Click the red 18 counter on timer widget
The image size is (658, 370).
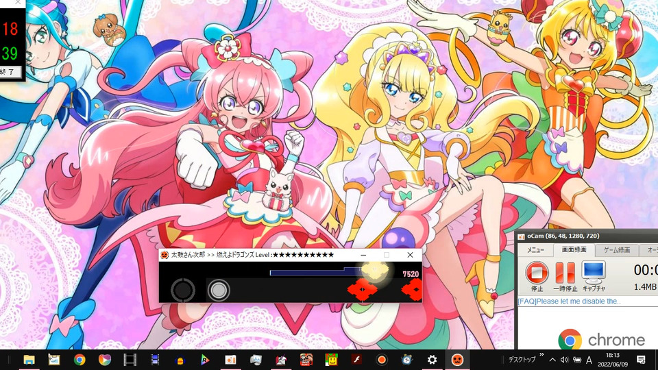tap(10, 29)
